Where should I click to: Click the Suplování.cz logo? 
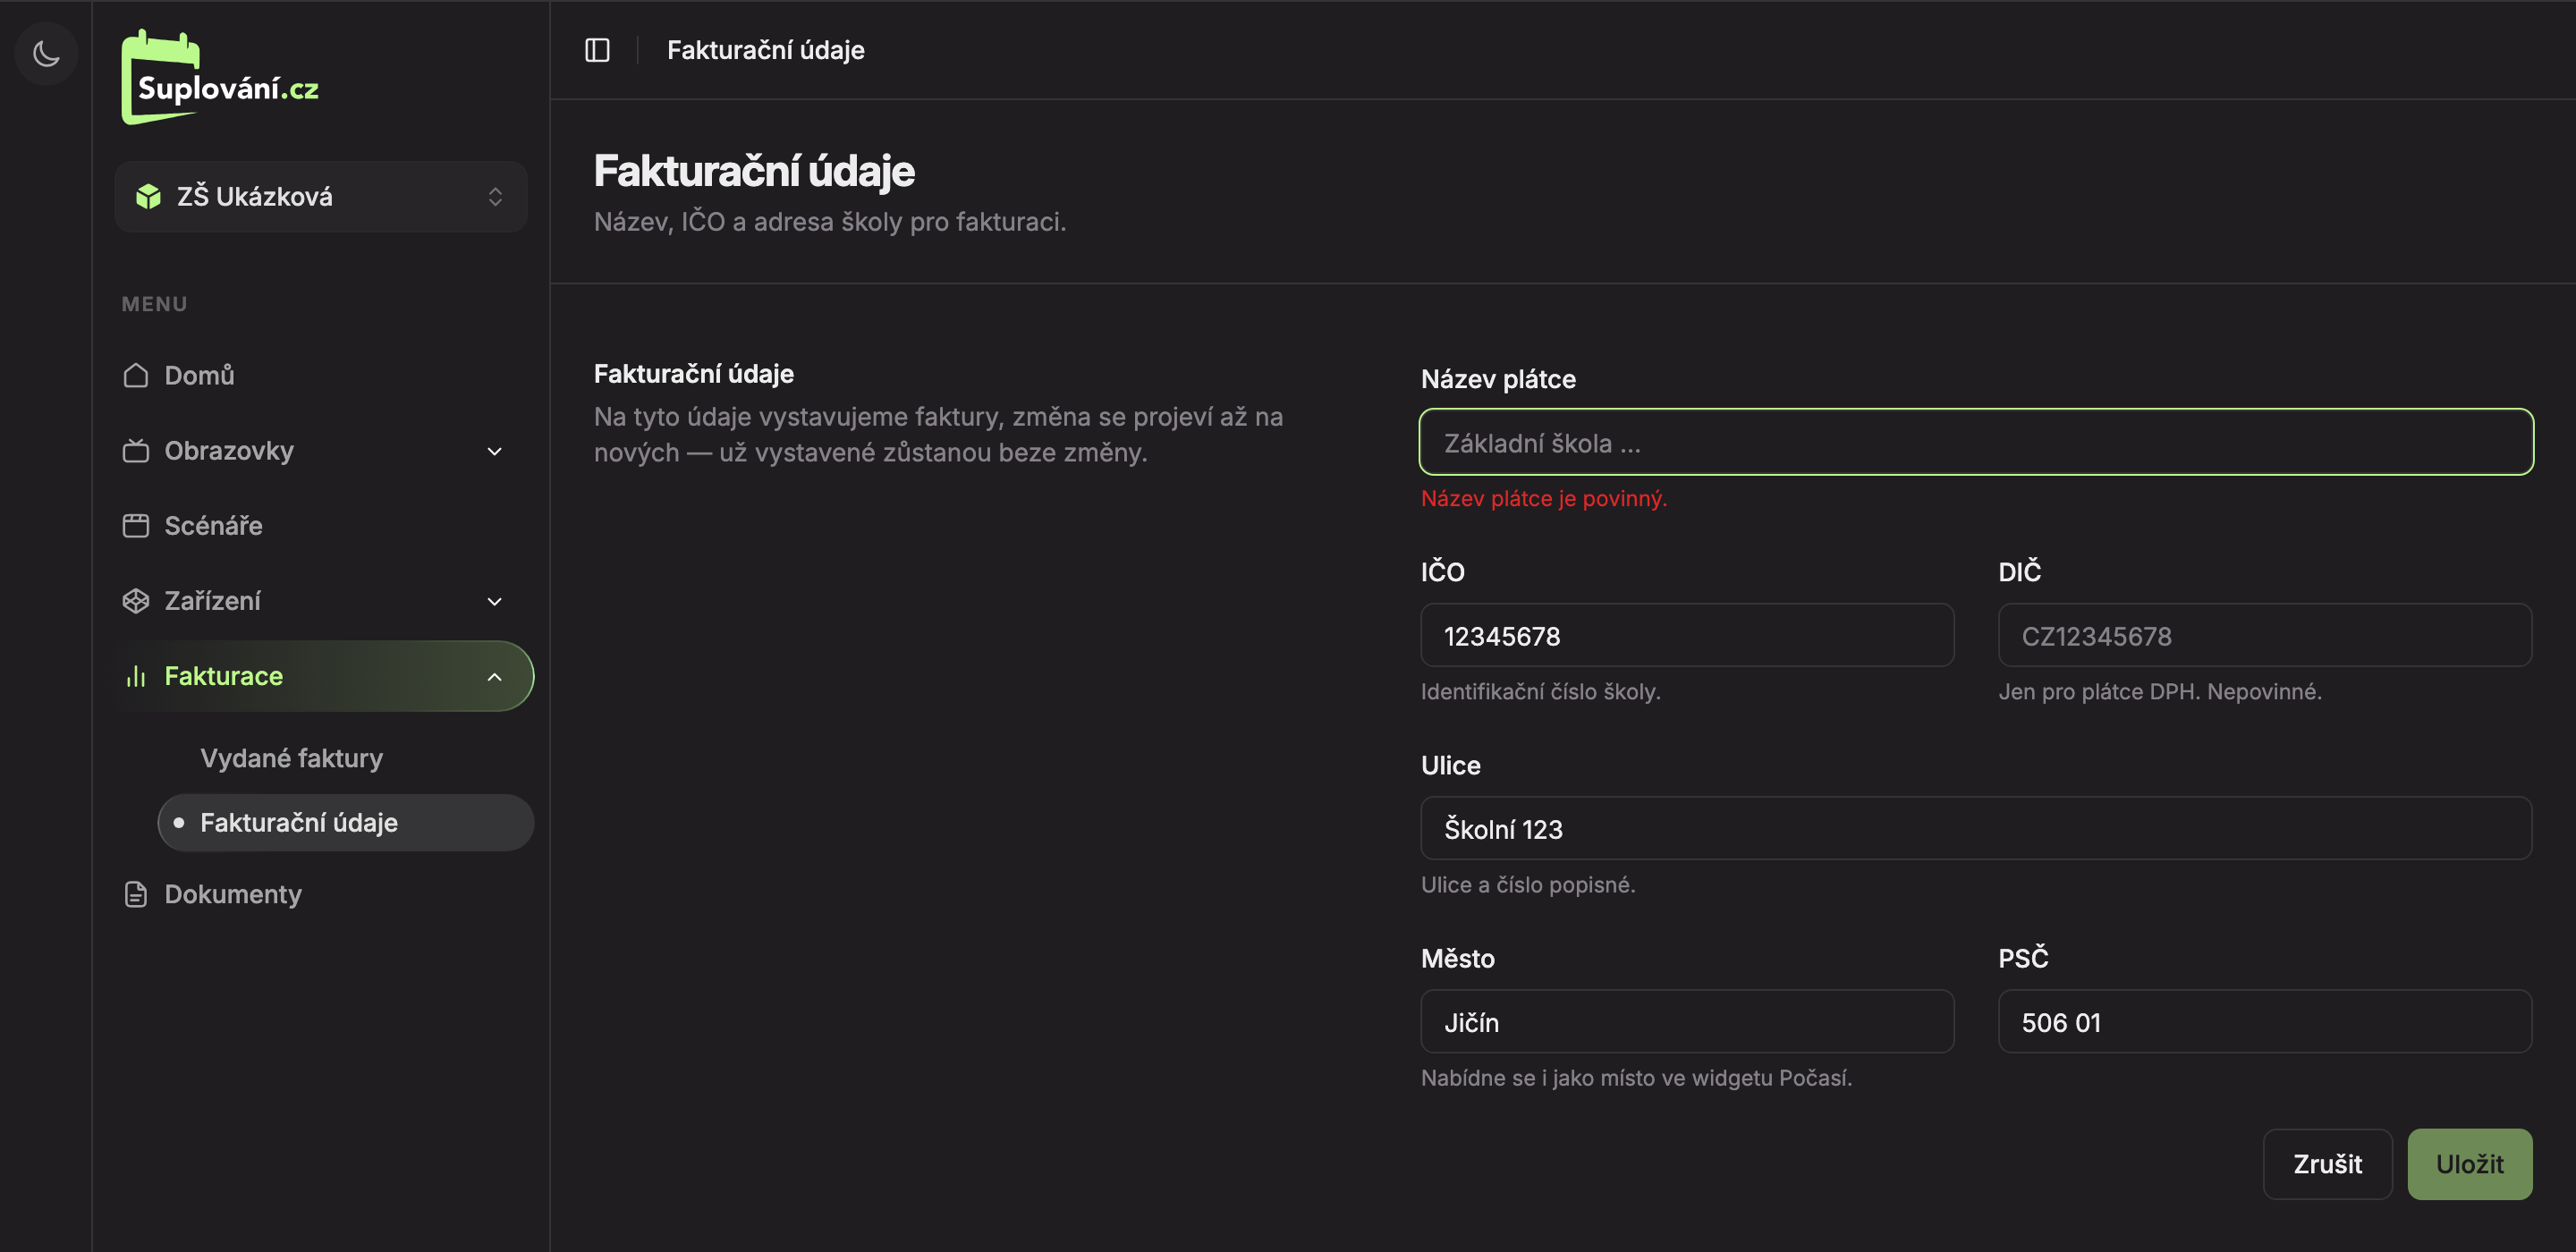(x=220, y=77)
